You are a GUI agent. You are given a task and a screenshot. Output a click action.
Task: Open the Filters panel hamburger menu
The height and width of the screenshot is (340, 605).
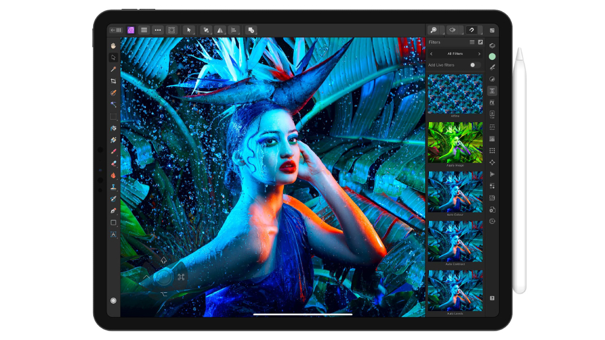pyautogui.click(x=472, y=42)
